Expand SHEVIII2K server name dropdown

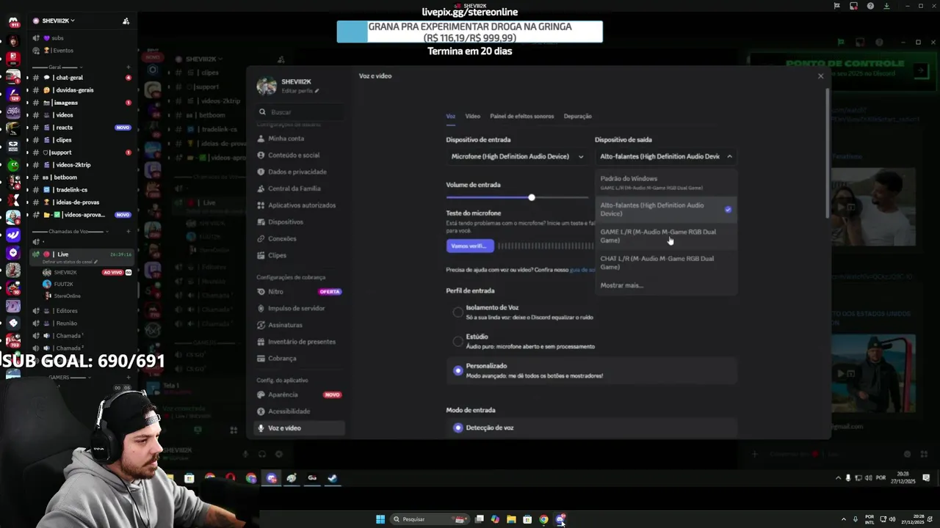(58, 21)
